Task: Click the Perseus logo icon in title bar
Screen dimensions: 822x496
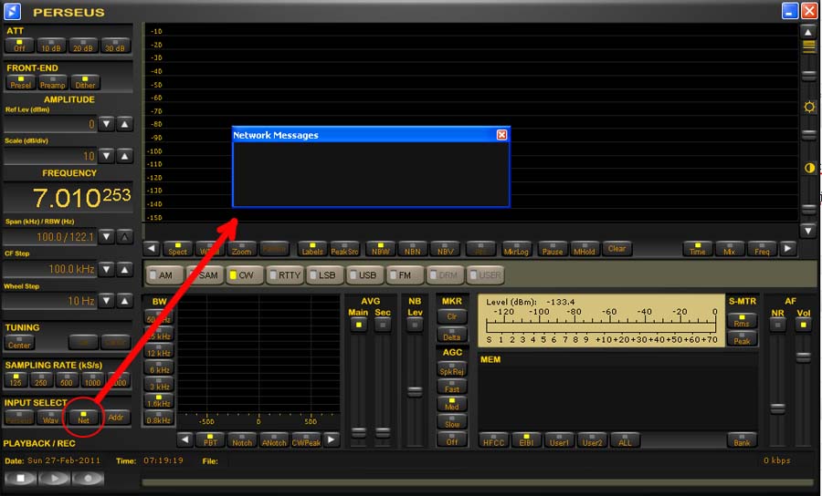Action: 12,11
